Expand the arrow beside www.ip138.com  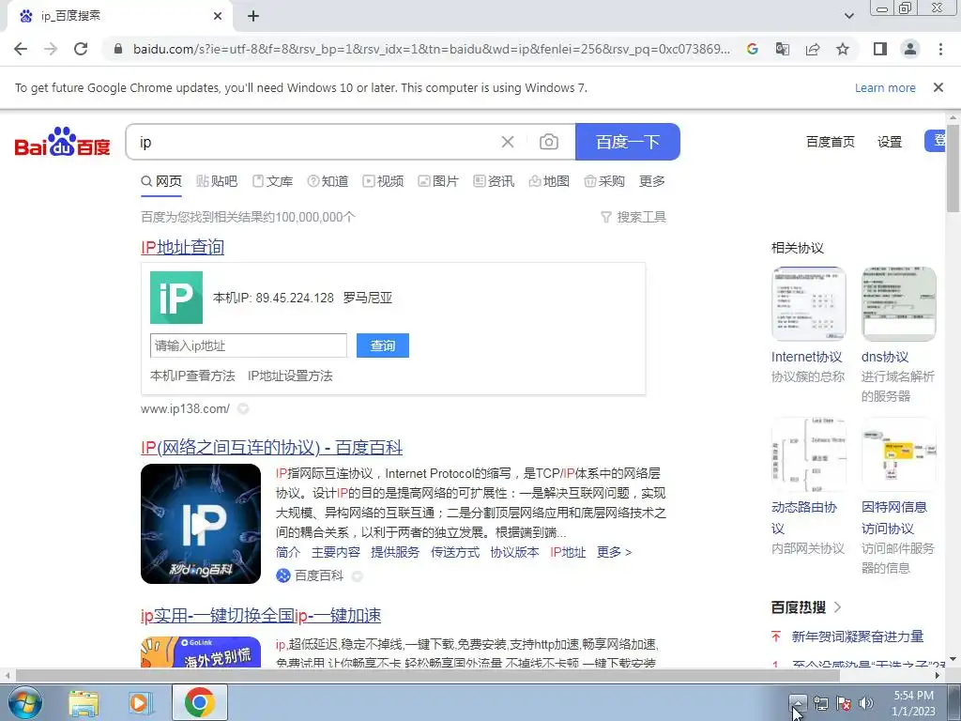[x=243, y=409]
